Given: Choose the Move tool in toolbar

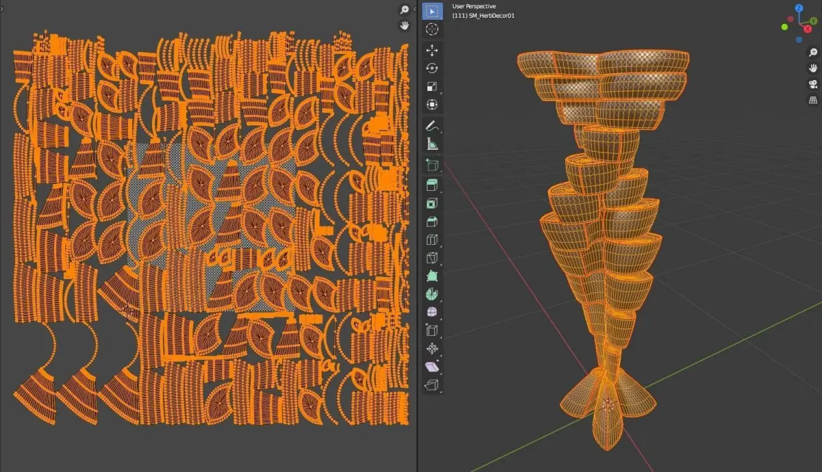Looking at the screenshot, I should coord(432,51).
